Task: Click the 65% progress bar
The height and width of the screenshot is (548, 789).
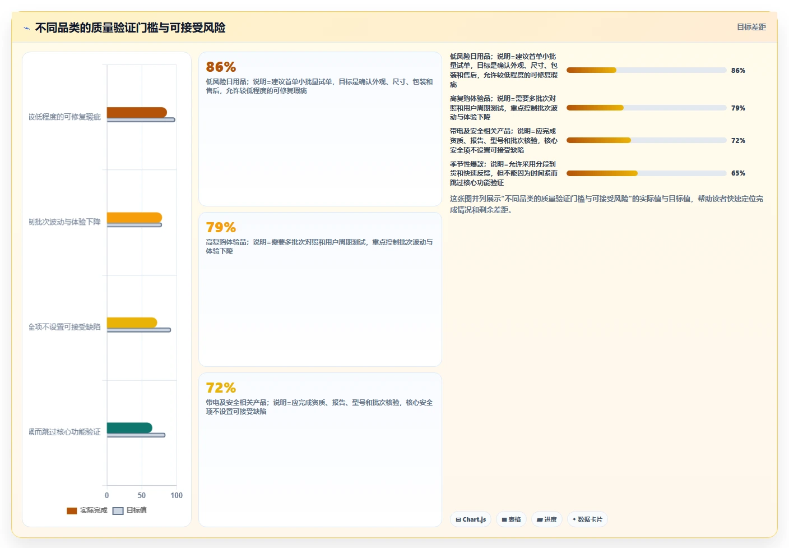Action: [646, 173]
